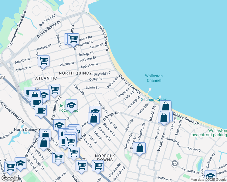Screen dimensions: 227x182
Task: Select the shopping cart marker above Wilson Ave
Action: tap(58, 157)
